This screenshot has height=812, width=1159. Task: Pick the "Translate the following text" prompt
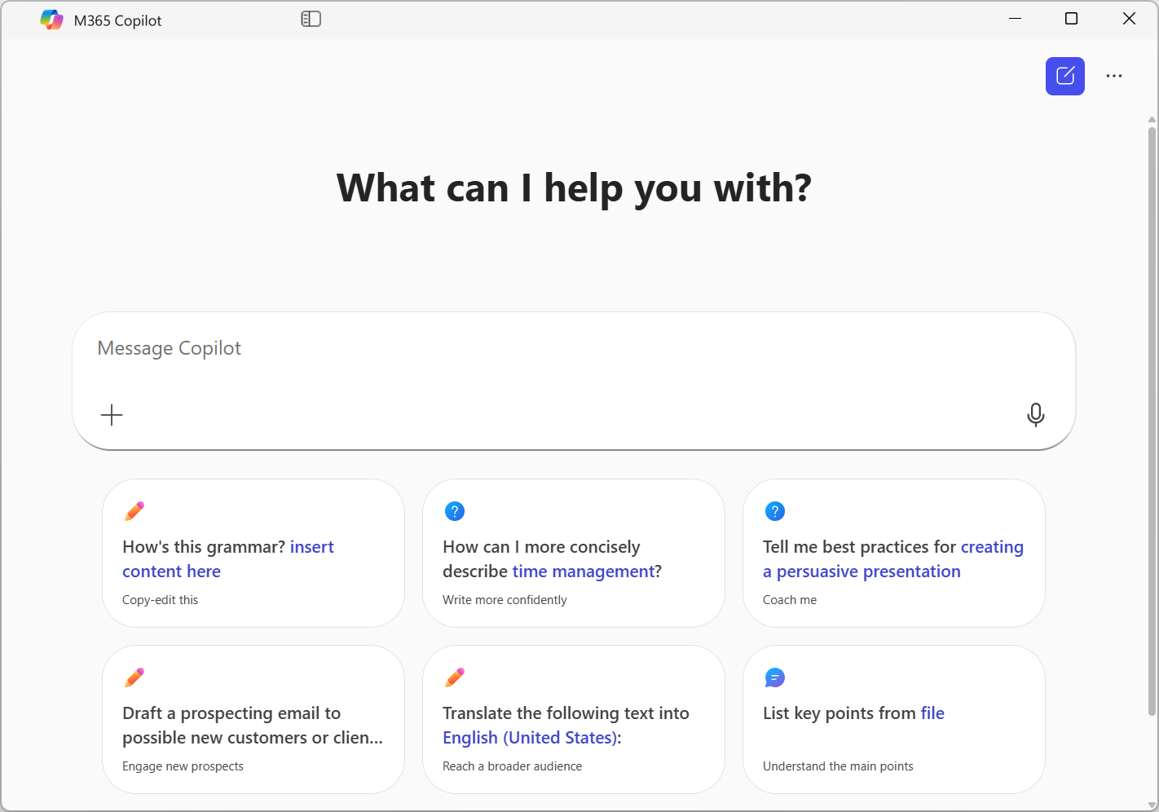pyautogui.click(x=574, y=720)
